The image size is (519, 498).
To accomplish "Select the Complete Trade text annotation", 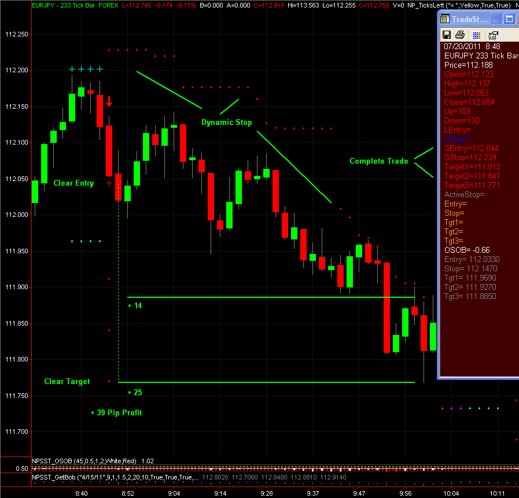I will coord(379,161).
